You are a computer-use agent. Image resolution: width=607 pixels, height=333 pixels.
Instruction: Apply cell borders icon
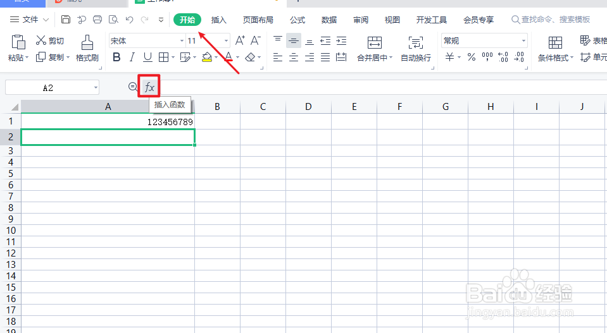click(163, 57)
